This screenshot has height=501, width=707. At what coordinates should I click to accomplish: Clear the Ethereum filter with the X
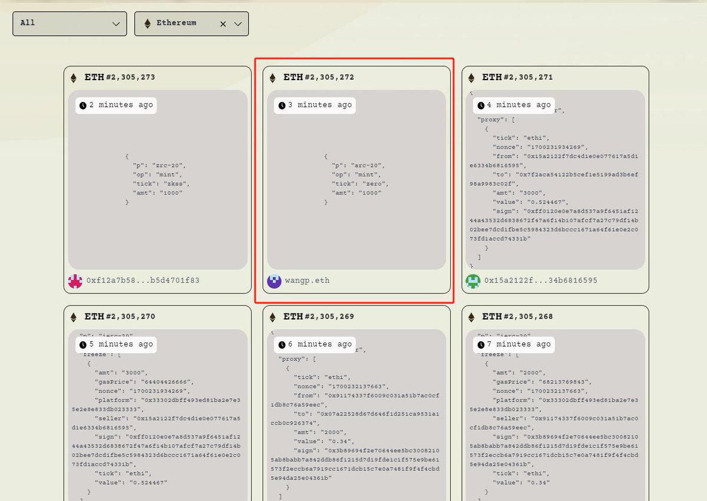[223, 24]
